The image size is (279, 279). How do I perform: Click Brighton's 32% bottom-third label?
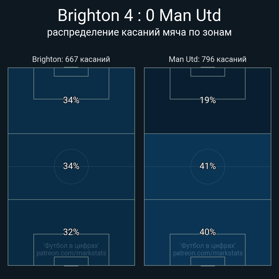(x=71, y=232)
